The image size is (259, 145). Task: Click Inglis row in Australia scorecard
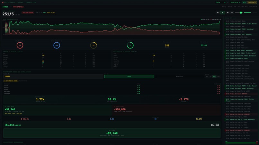point(167,65)
